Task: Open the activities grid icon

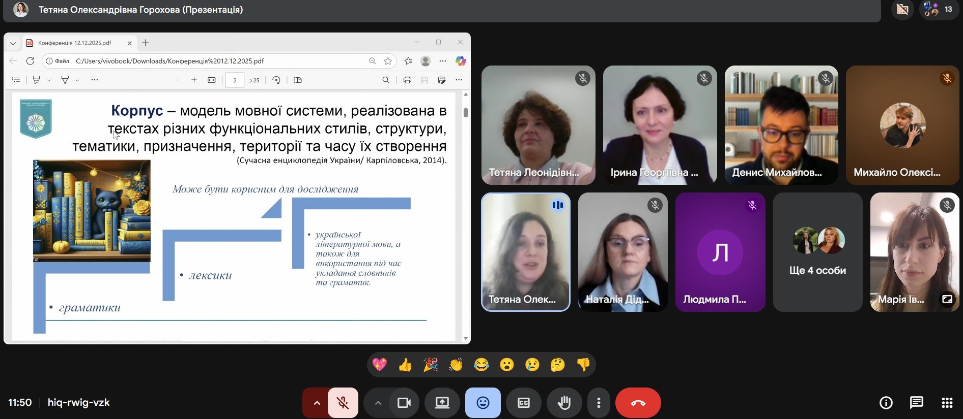Action: [947, 403]
